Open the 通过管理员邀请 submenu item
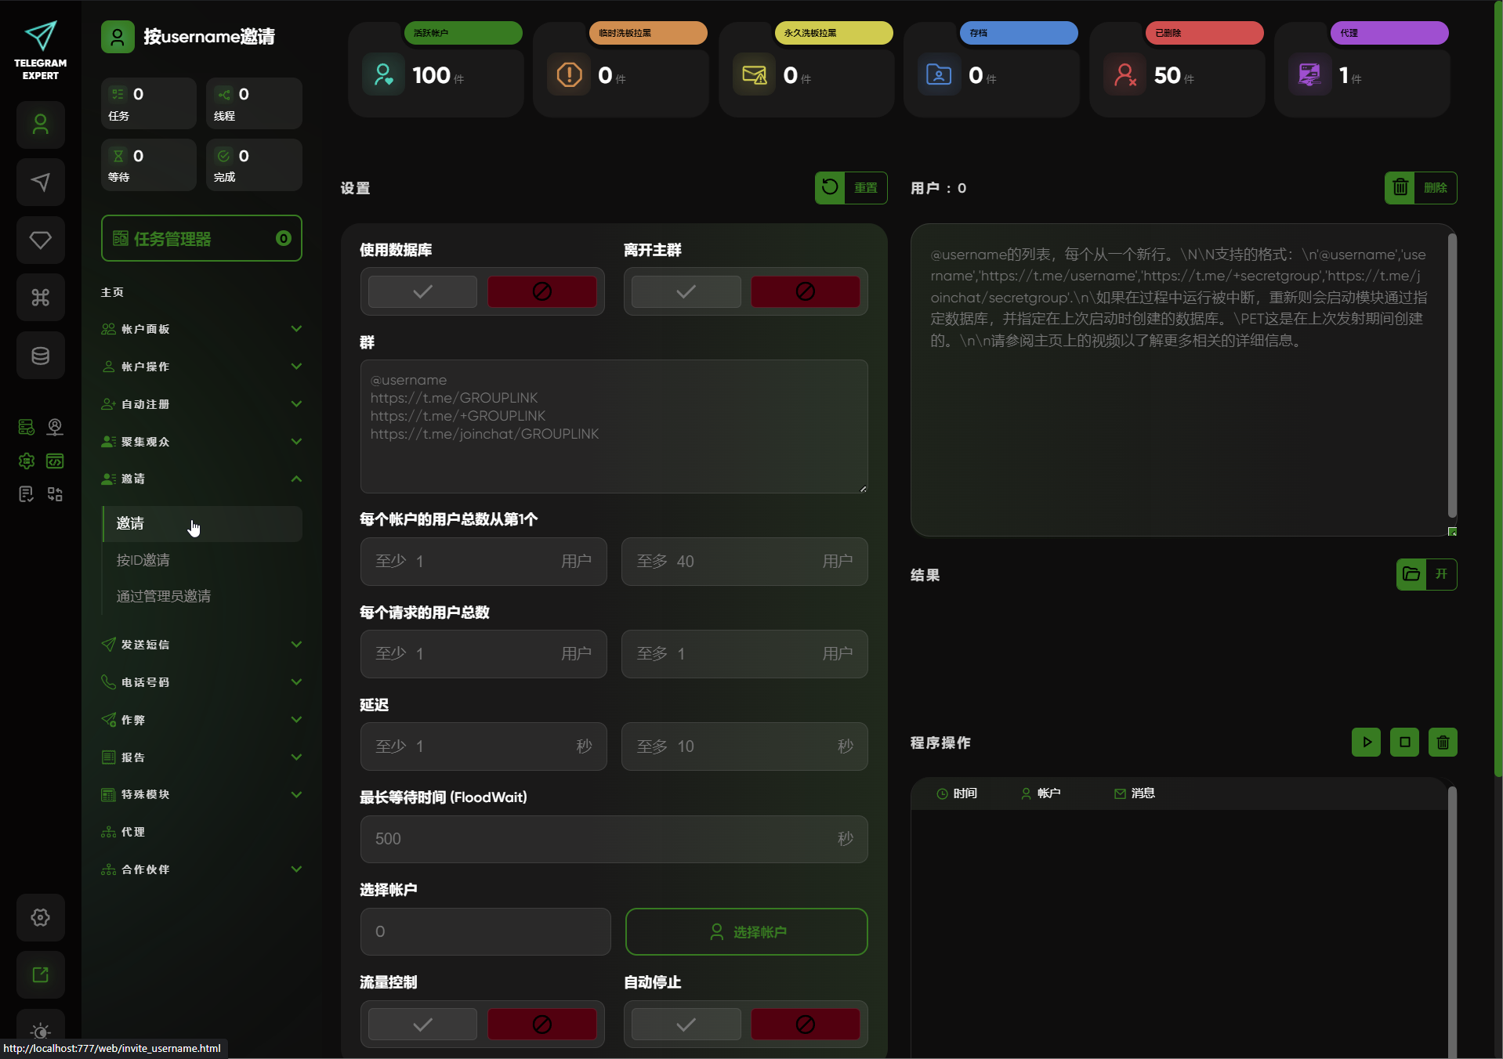The width and height of the screenshot is (1503, 1059). pos(164,596)
